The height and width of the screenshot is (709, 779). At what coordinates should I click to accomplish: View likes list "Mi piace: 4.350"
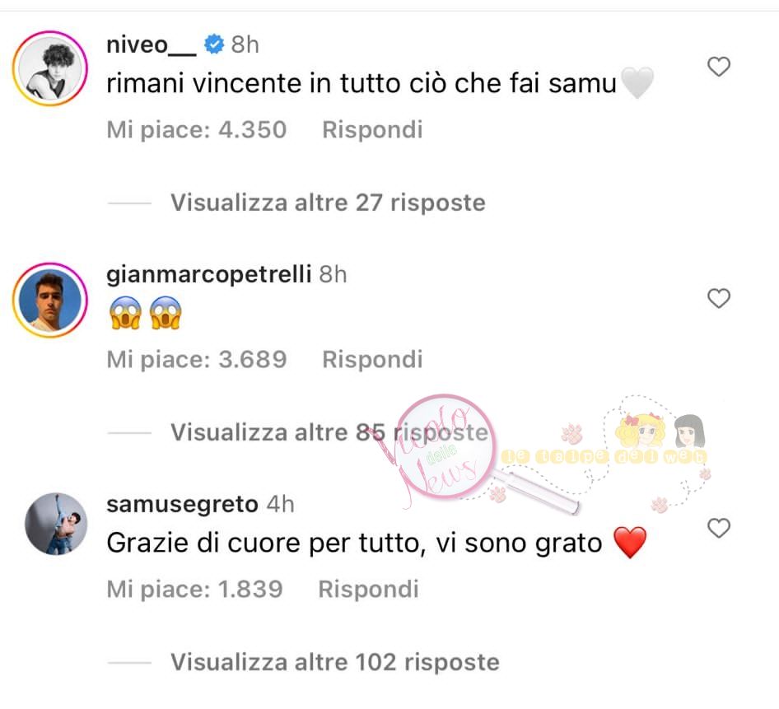pyautogui.click(x=197, y=130)
